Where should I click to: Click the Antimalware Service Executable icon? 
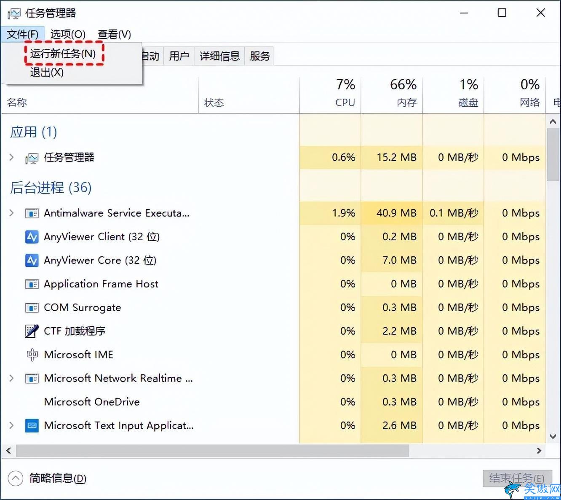point(32,213)
